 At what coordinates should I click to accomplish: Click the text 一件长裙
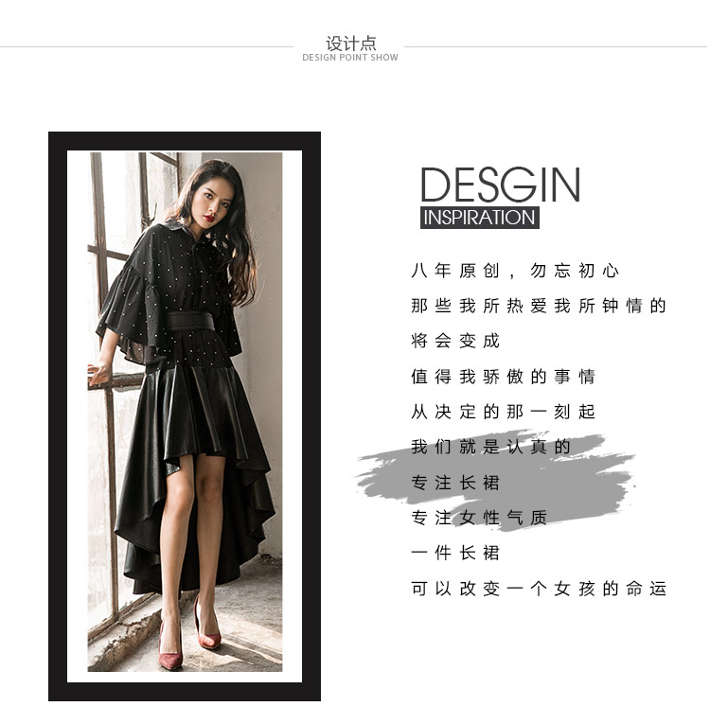(x=455, y=553)
